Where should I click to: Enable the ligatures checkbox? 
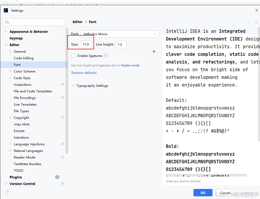(73, 56)
